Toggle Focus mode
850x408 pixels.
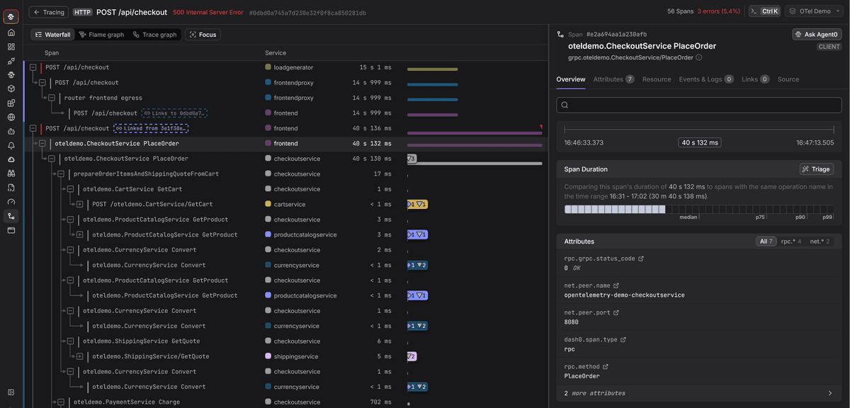(x=203, y=34)
